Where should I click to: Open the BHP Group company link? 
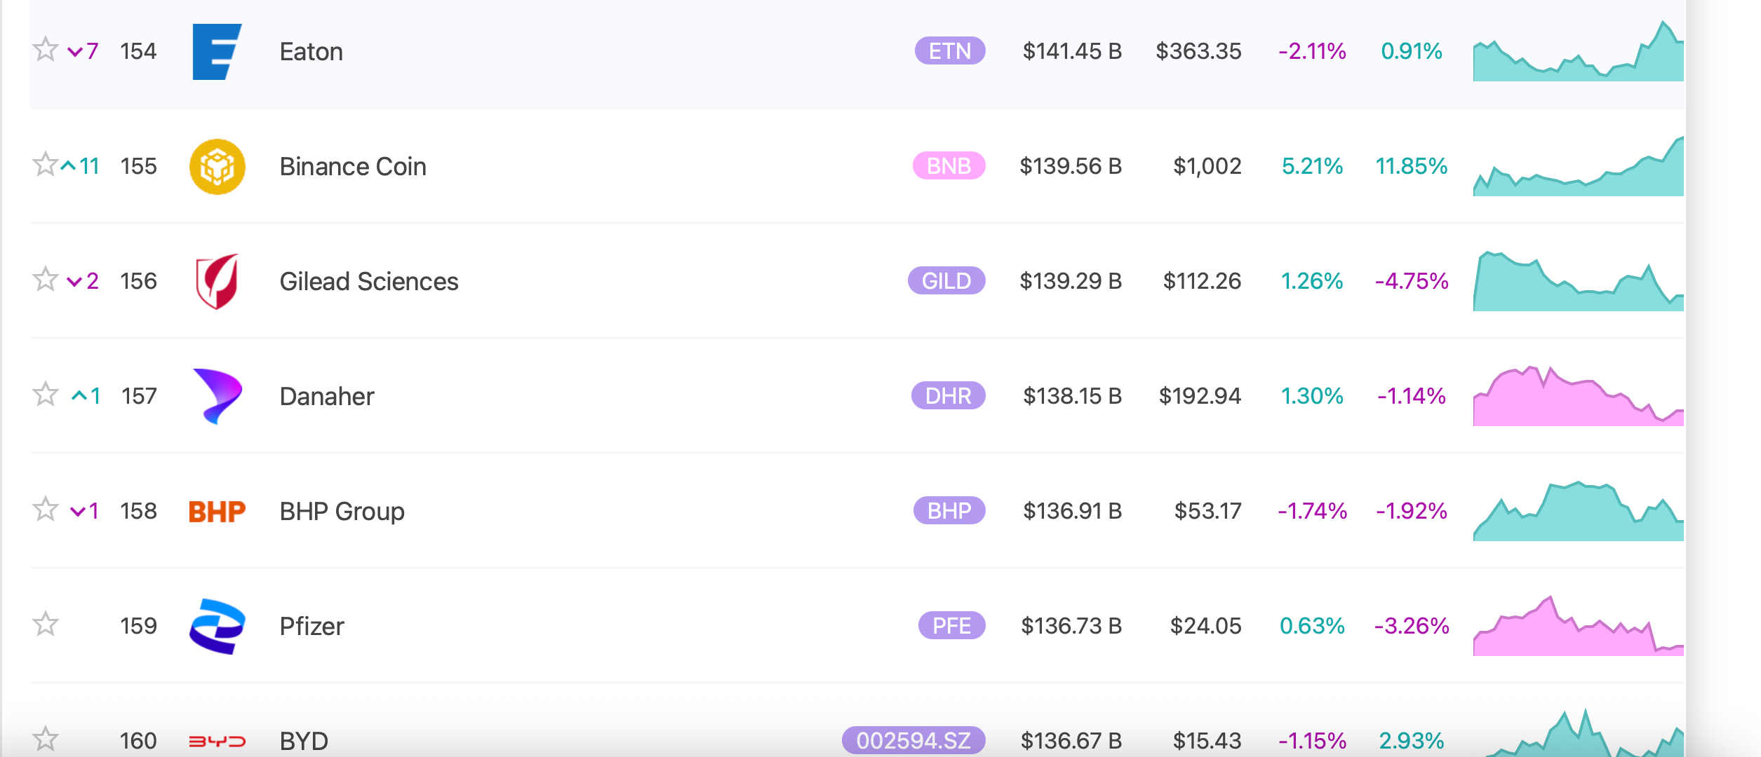pyautogui.click(x=342, y=512)
